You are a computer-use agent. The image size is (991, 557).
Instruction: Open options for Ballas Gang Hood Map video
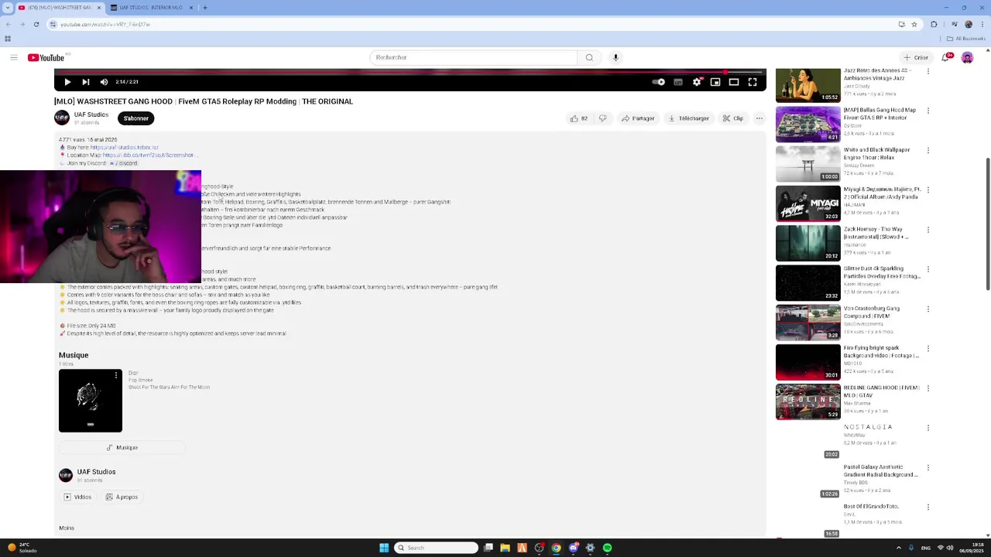[x=928, y=111]
